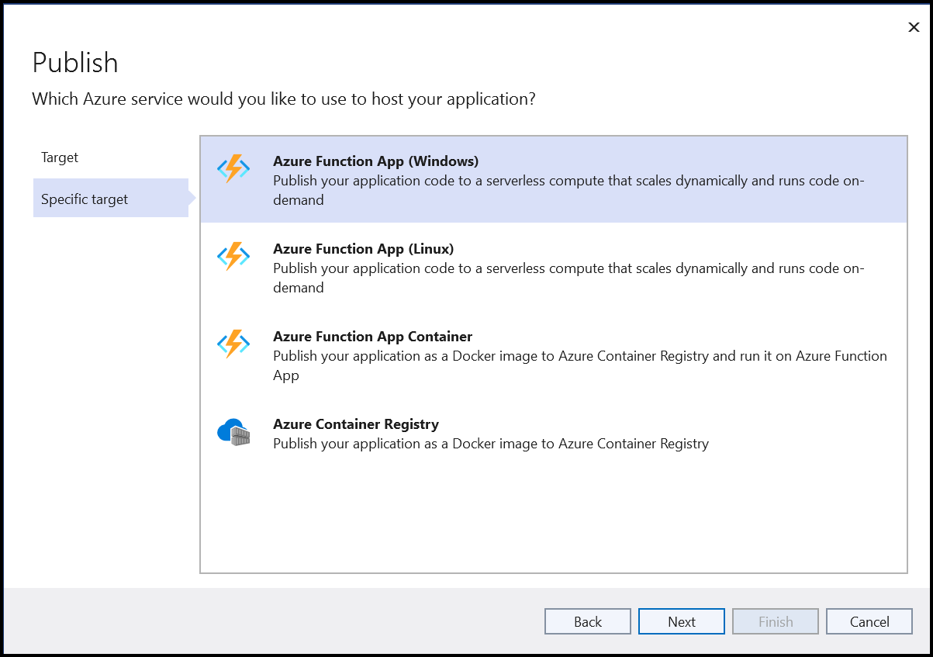Open the Specific target step
Image resolution: width=933 pixels, height=657 pixels.
84,199
